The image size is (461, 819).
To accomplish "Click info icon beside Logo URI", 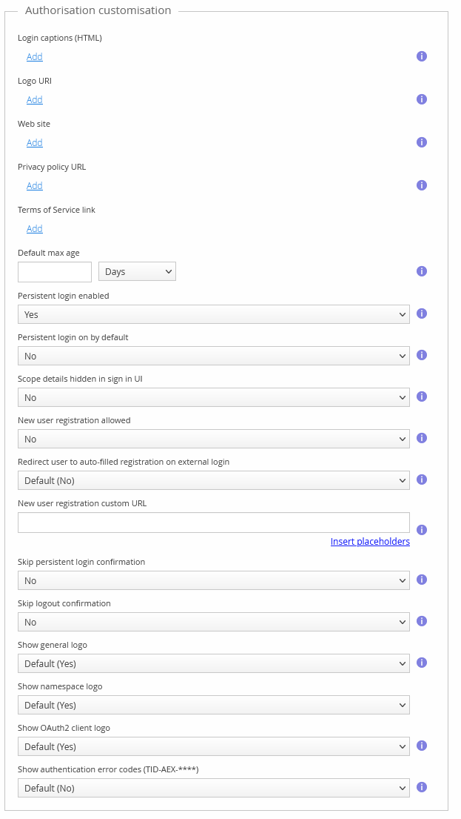I will pos(422,99).
